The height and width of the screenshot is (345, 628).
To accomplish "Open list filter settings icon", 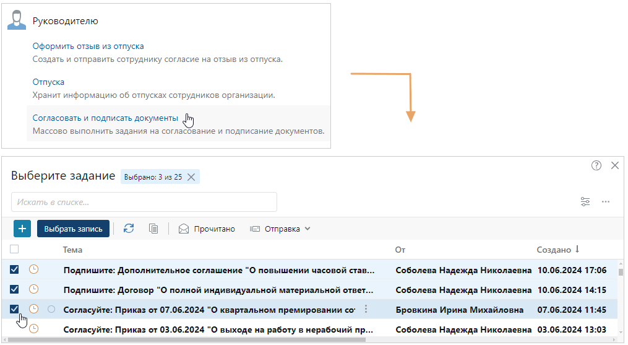I will click(585, 202).
